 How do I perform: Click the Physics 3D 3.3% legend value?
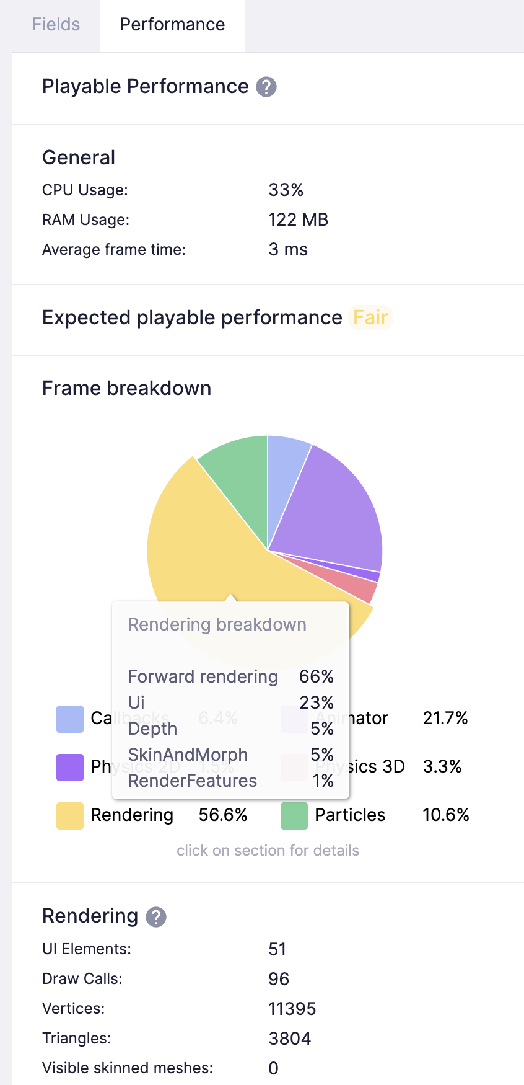pyautogui.click(x=442, y=766)
